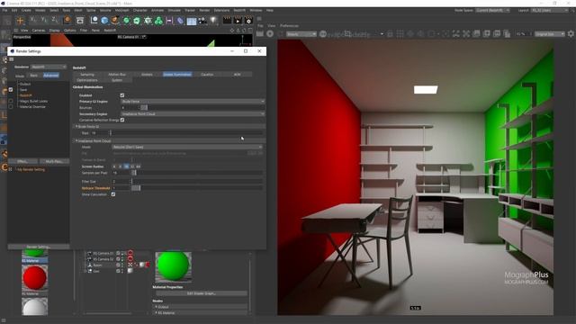Open RenderView Original Size dropdown
576x324 pixels.
(x=550, y=34)
